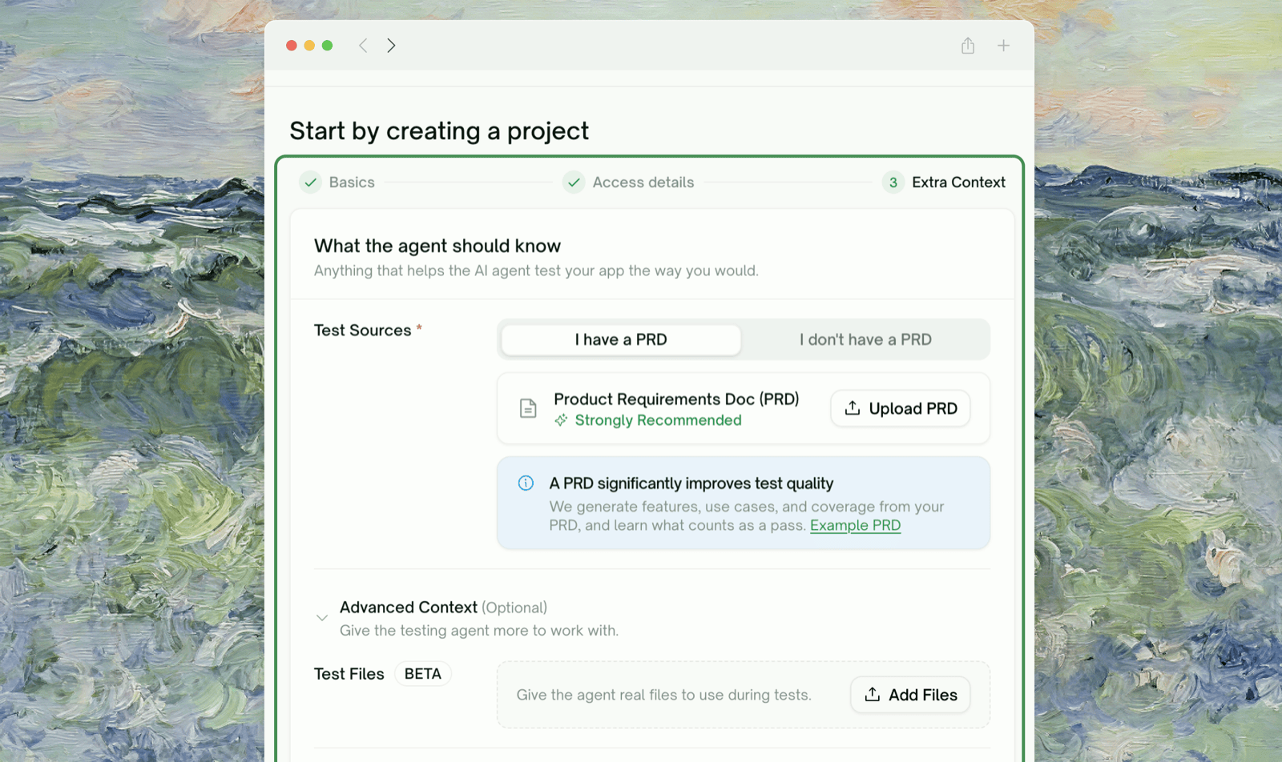Open the Example PRD link

pos(855,526)
